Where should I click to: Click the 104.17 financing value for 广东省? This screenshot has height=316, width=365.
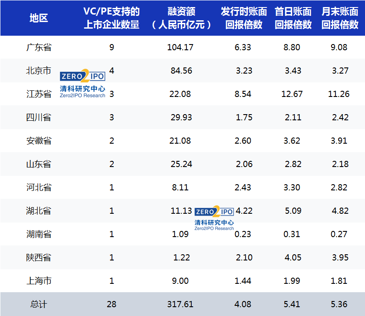point(180,47)
